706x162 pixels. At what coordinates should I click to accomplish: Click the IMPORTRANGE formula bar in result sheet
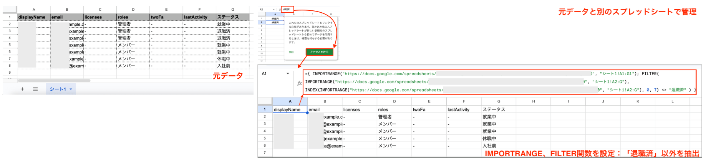pyautogui.click(x=500, y=82)
